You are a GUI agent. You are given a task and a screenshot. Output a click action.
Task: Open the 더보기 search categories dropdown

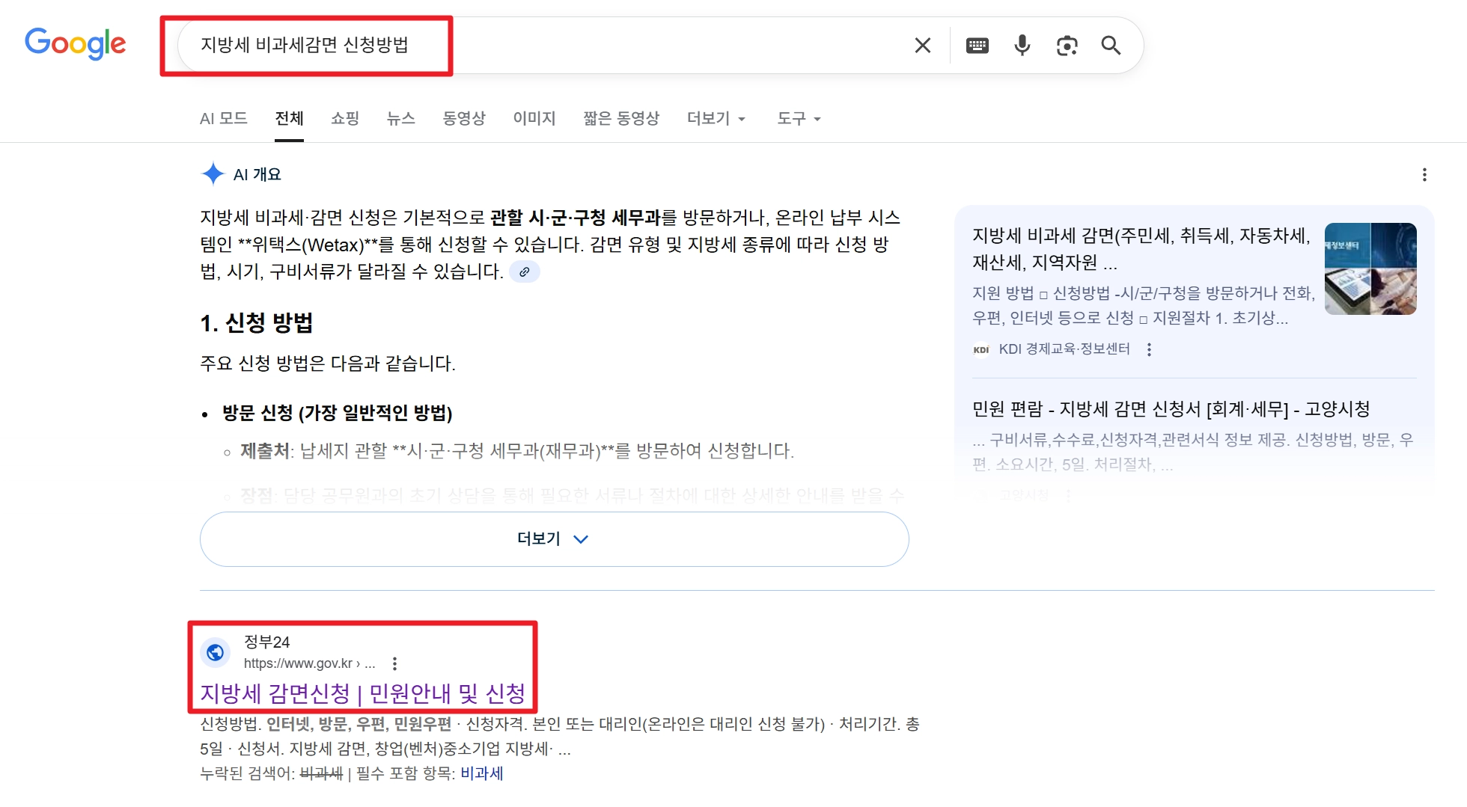(x=715, y=118)
